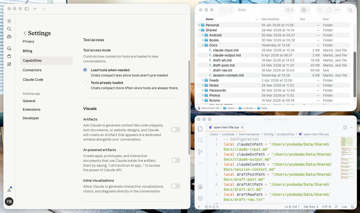Viewport: 360px width, 213px height.
Task: Expand the Books folder in Finder
Action: click(x=203, y=40)
